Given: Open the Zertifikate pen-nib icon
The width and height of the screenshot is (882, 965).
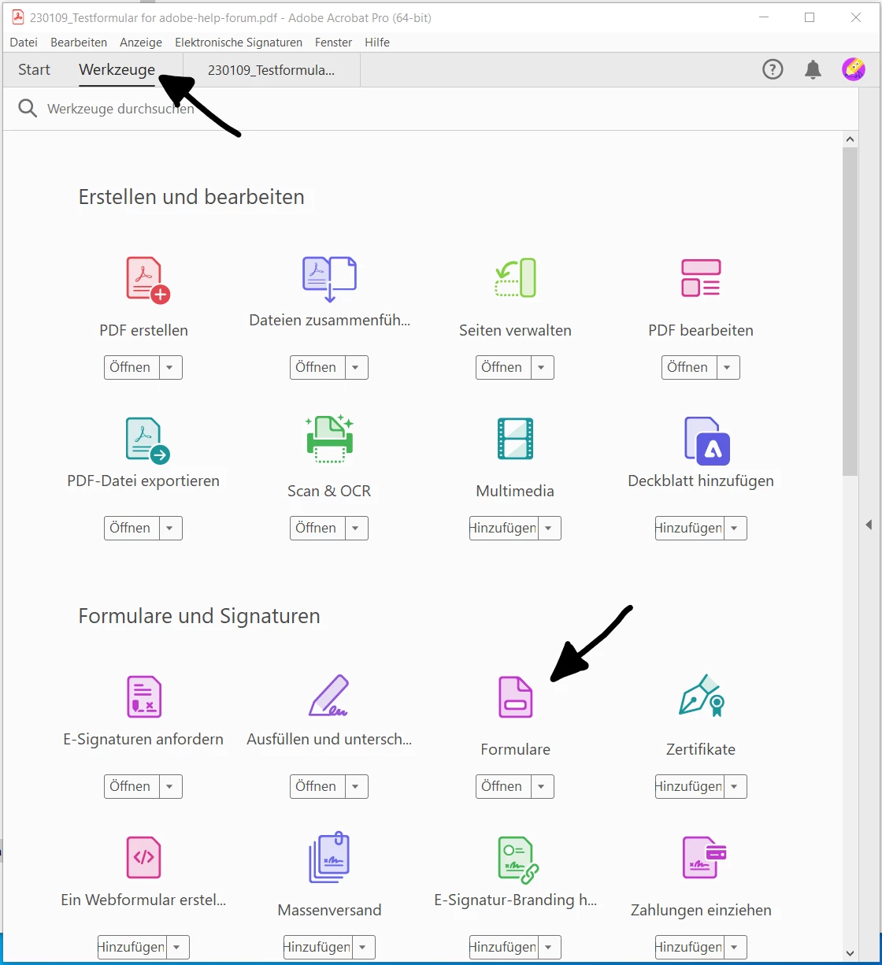Looking at the screenshot, I should click(x=701, y=695).
